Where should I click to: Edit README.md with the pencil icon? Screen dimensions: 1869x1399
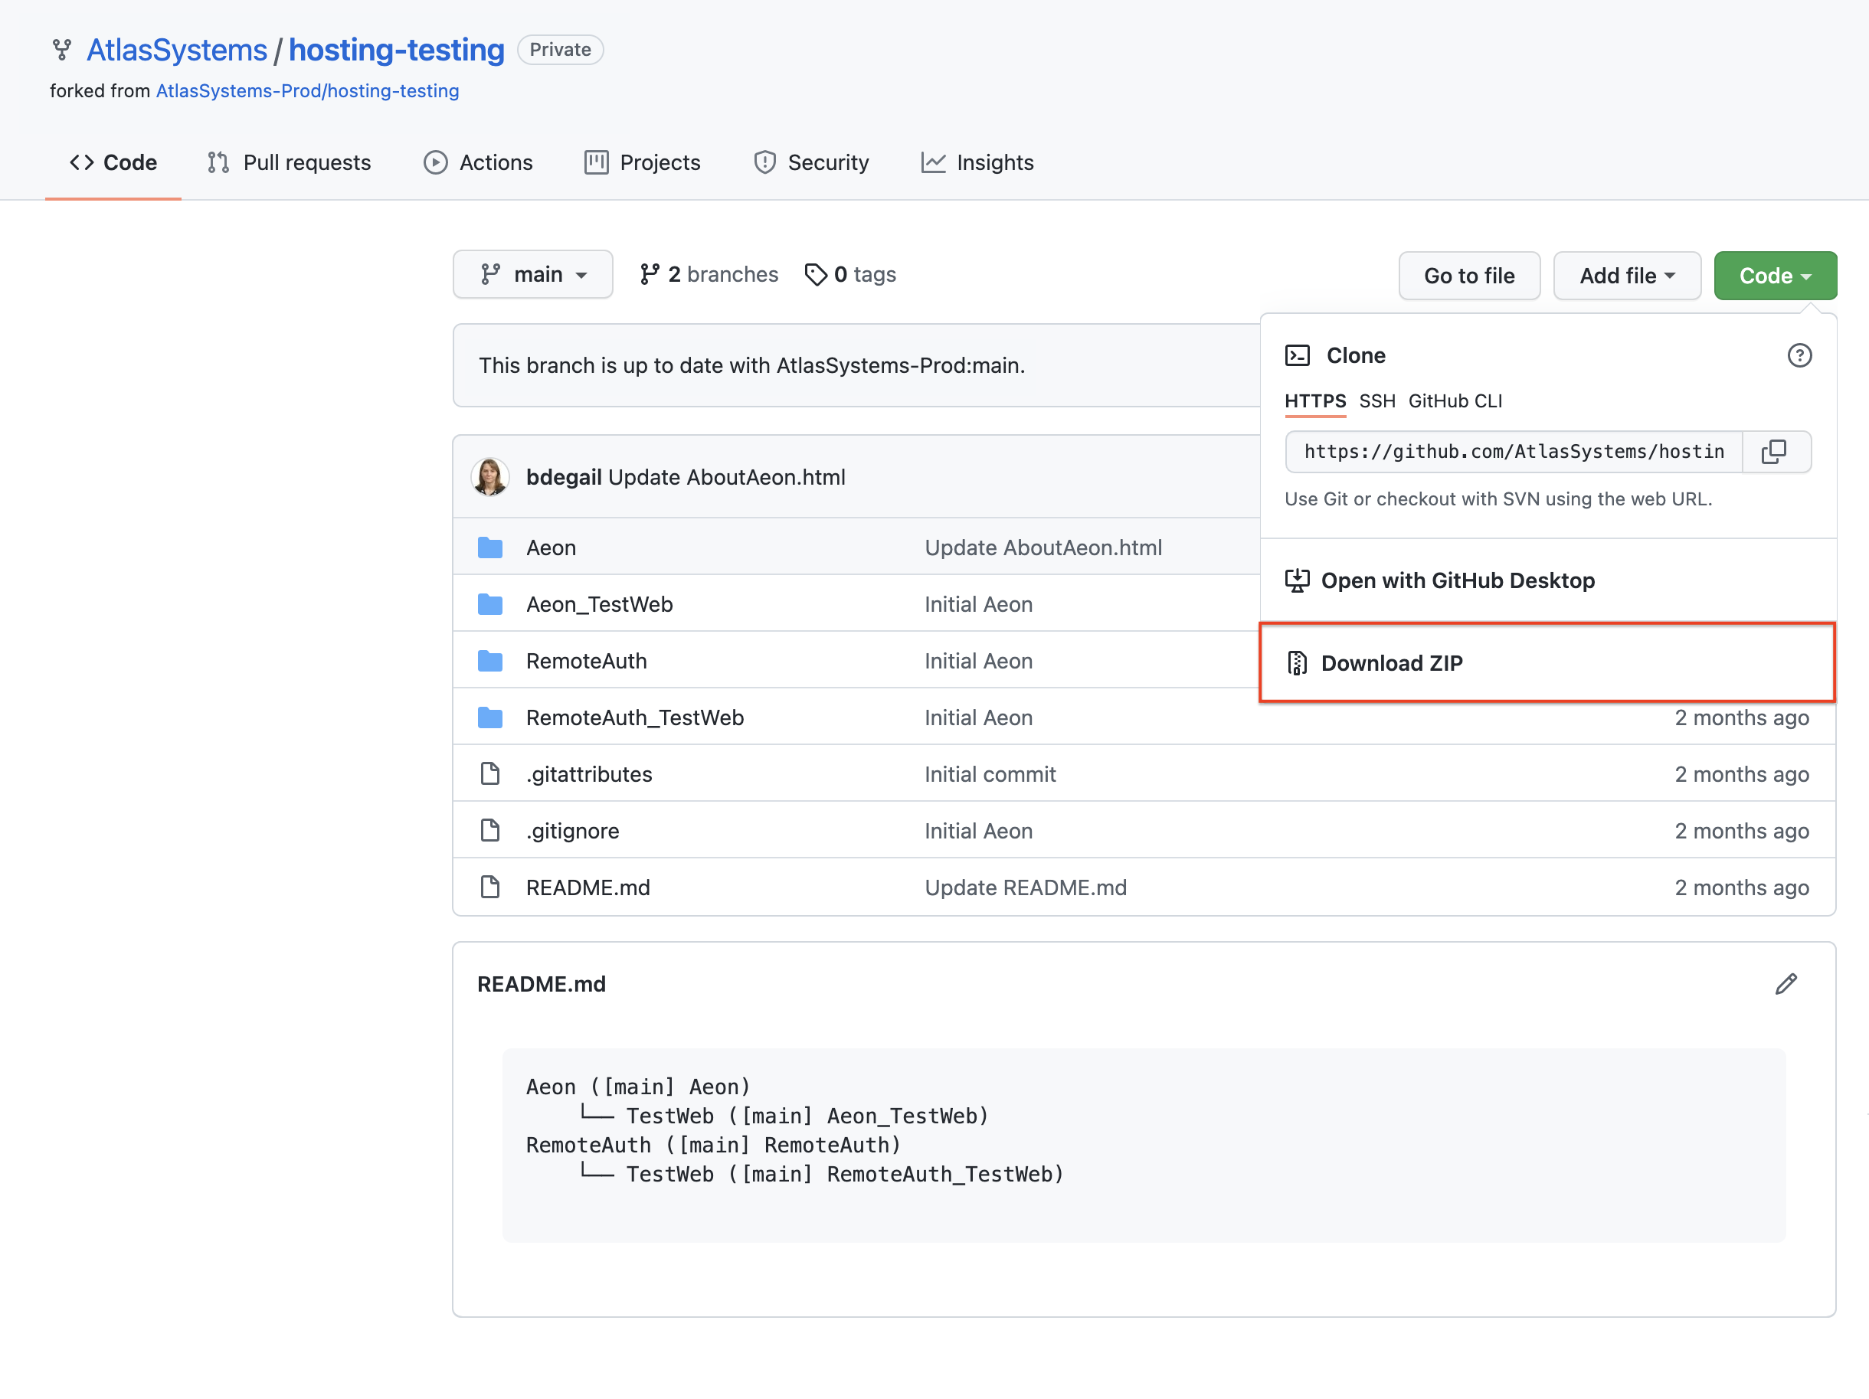click(1786, 983)
